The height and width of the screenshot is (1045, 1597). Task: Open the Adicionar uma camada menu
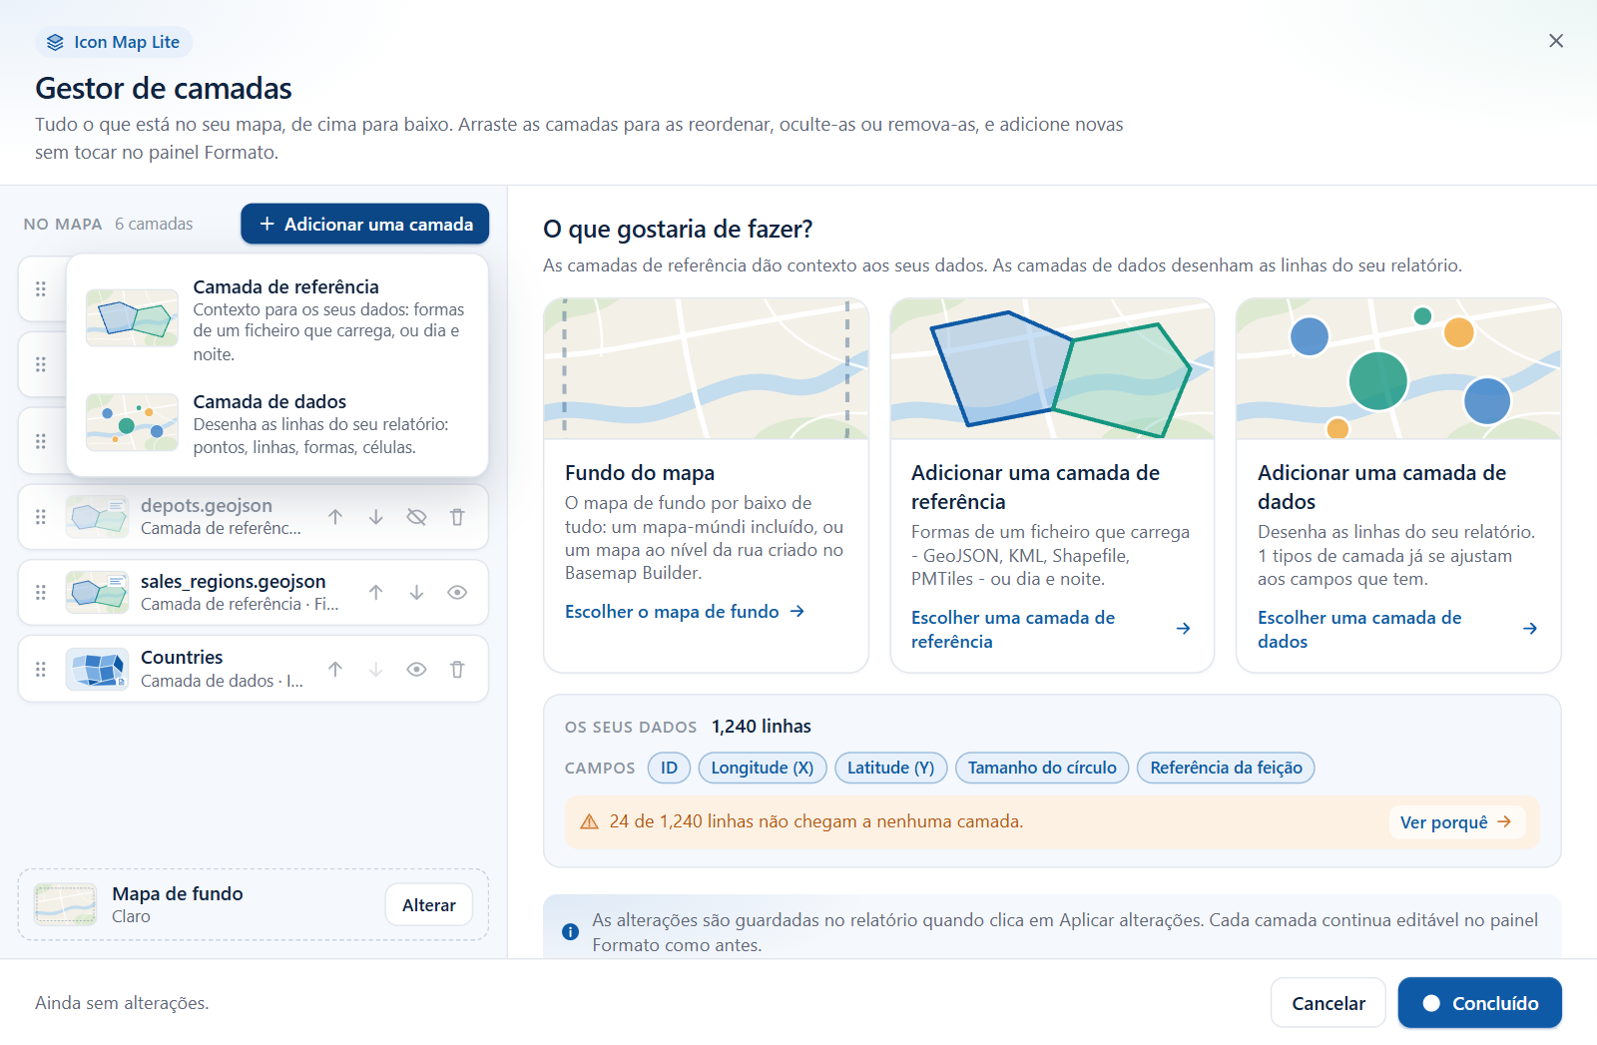click(365, 224)
